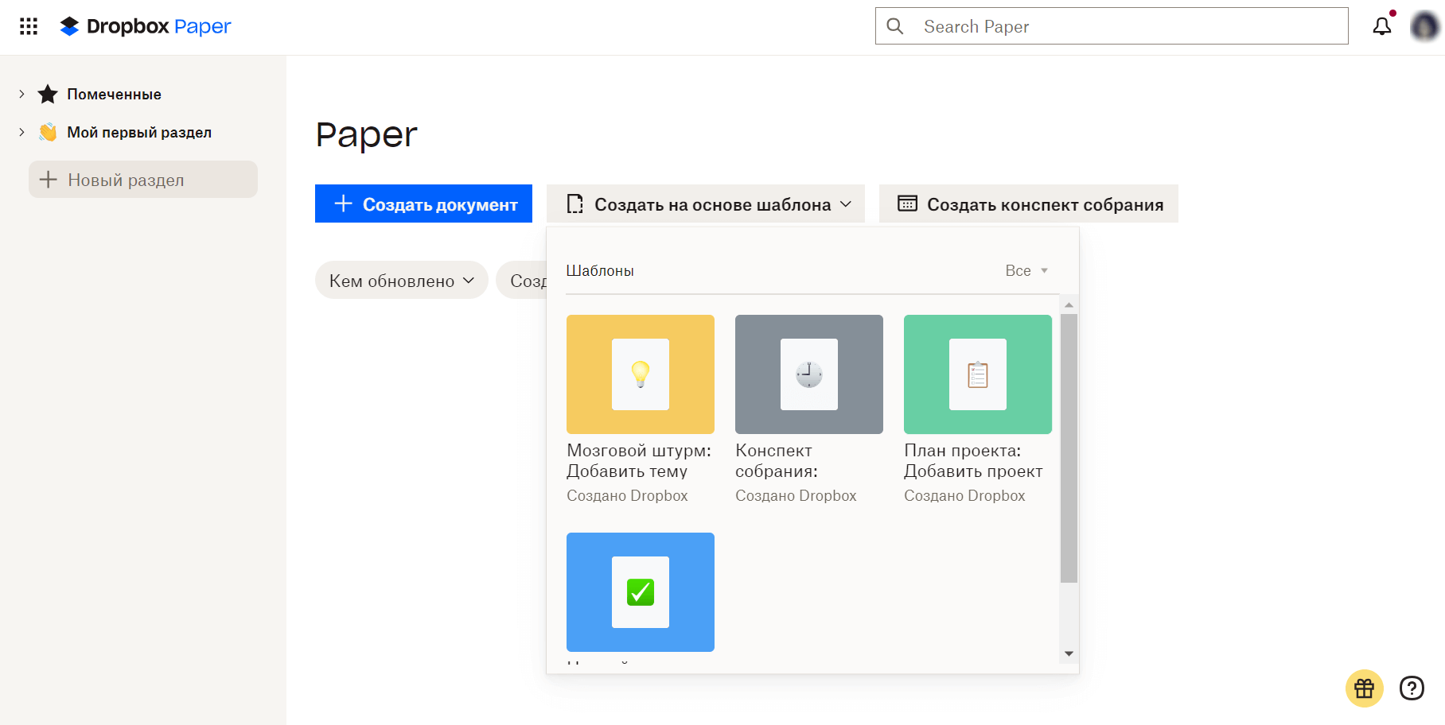Click the Конспект собрания: template title
The height and width of the screenshot is (725, 1445).
point(777,461)
